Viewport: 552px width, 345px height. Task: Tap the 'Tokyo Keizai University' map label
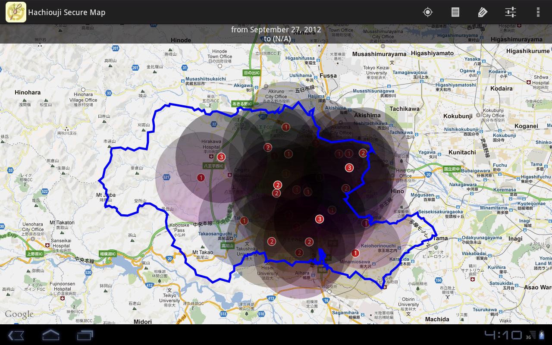[376, 70]
